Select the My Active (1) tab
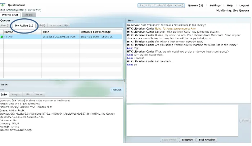 pyautogui.click(x=24, y=26)
